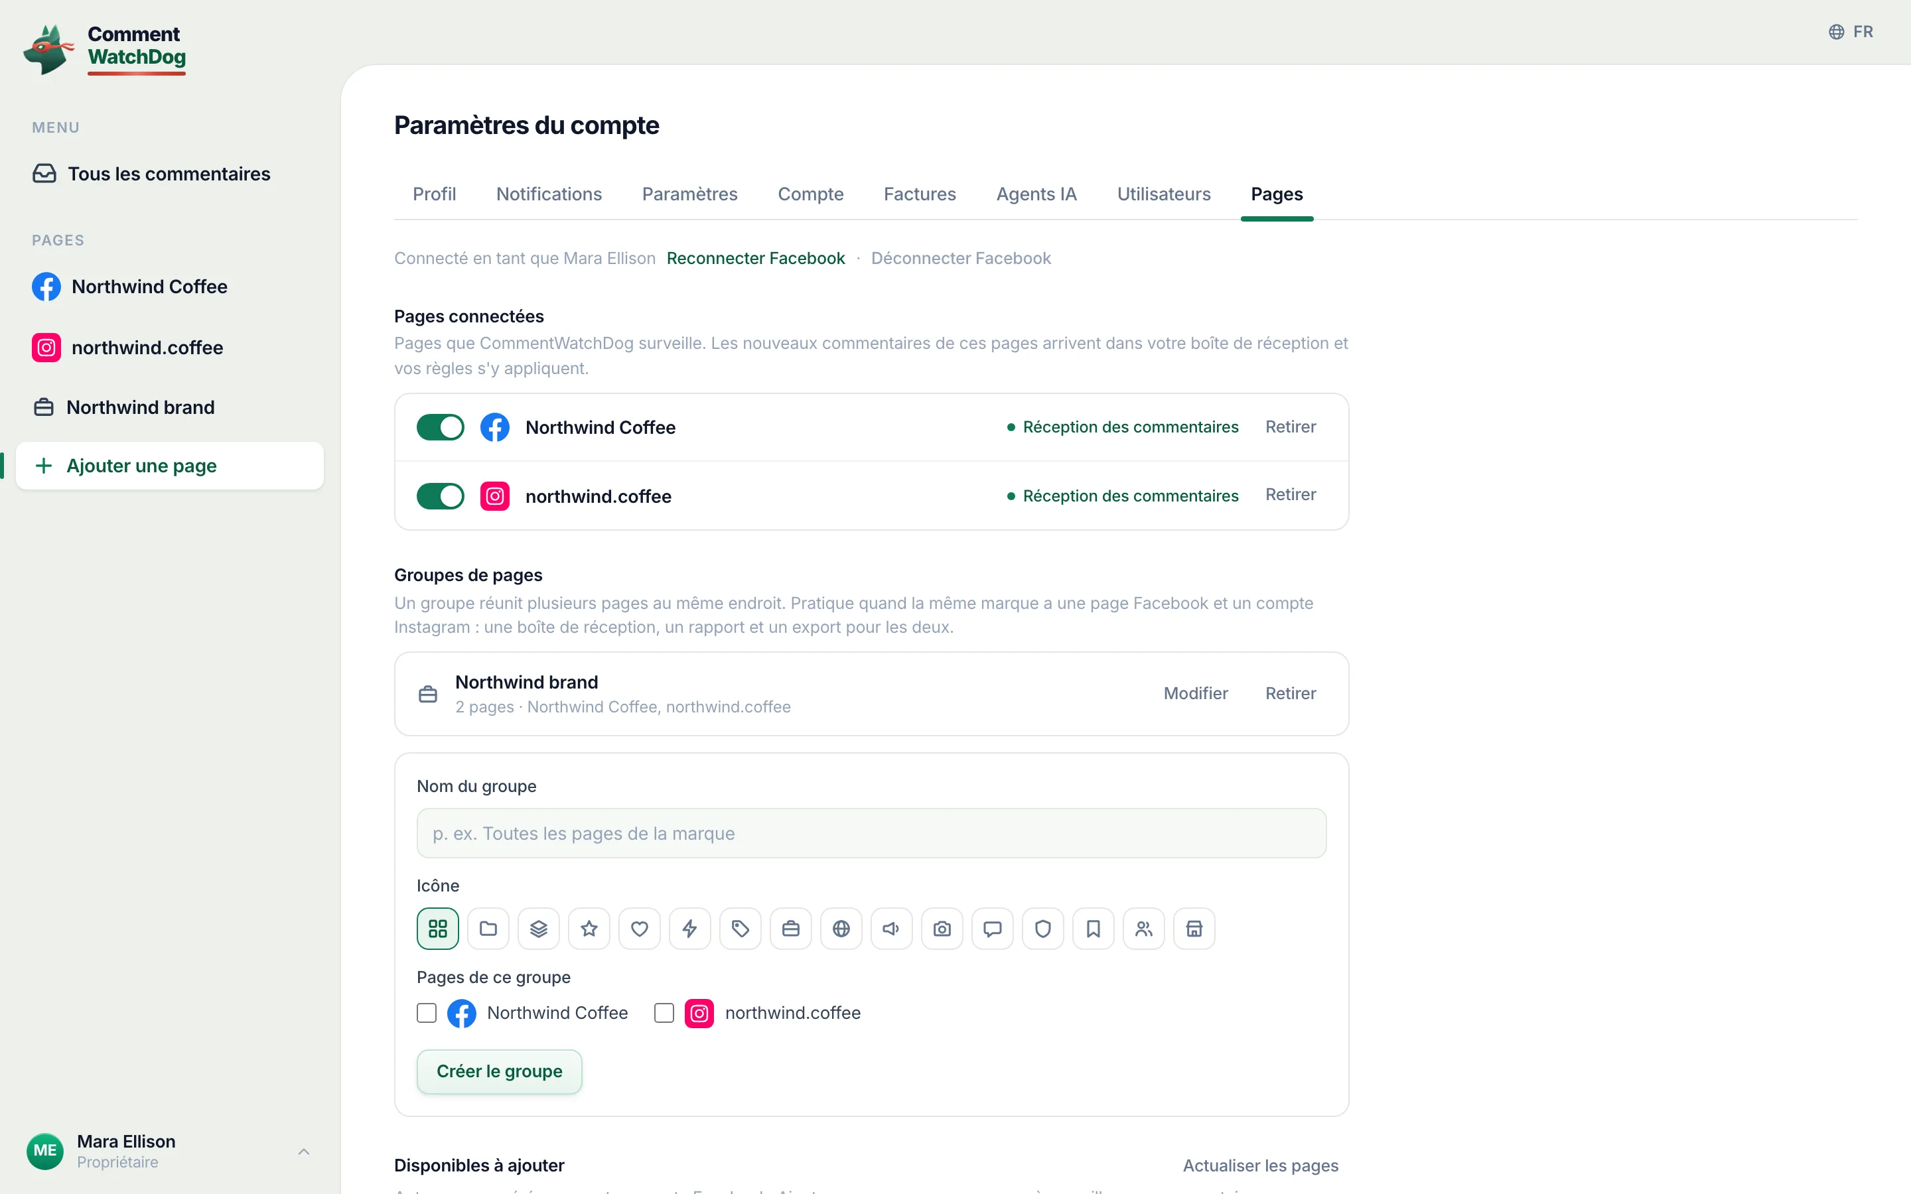
Task: Select the globe icon in the icon picker
Action: pyautogui.click(x=842, y=929)
